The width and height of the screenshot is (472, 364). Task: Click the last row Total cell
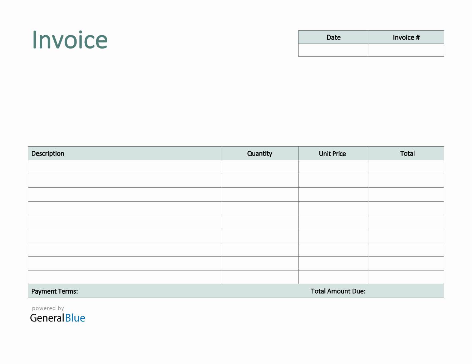click(406, 277)
